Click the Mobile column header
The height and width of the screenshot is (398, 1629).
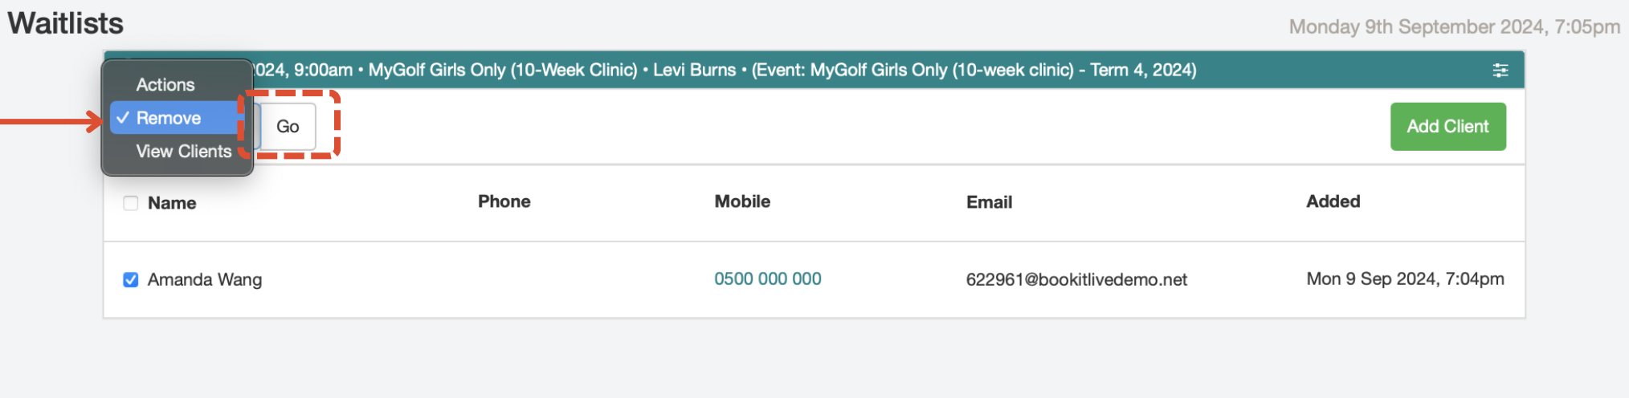[742, 201]
